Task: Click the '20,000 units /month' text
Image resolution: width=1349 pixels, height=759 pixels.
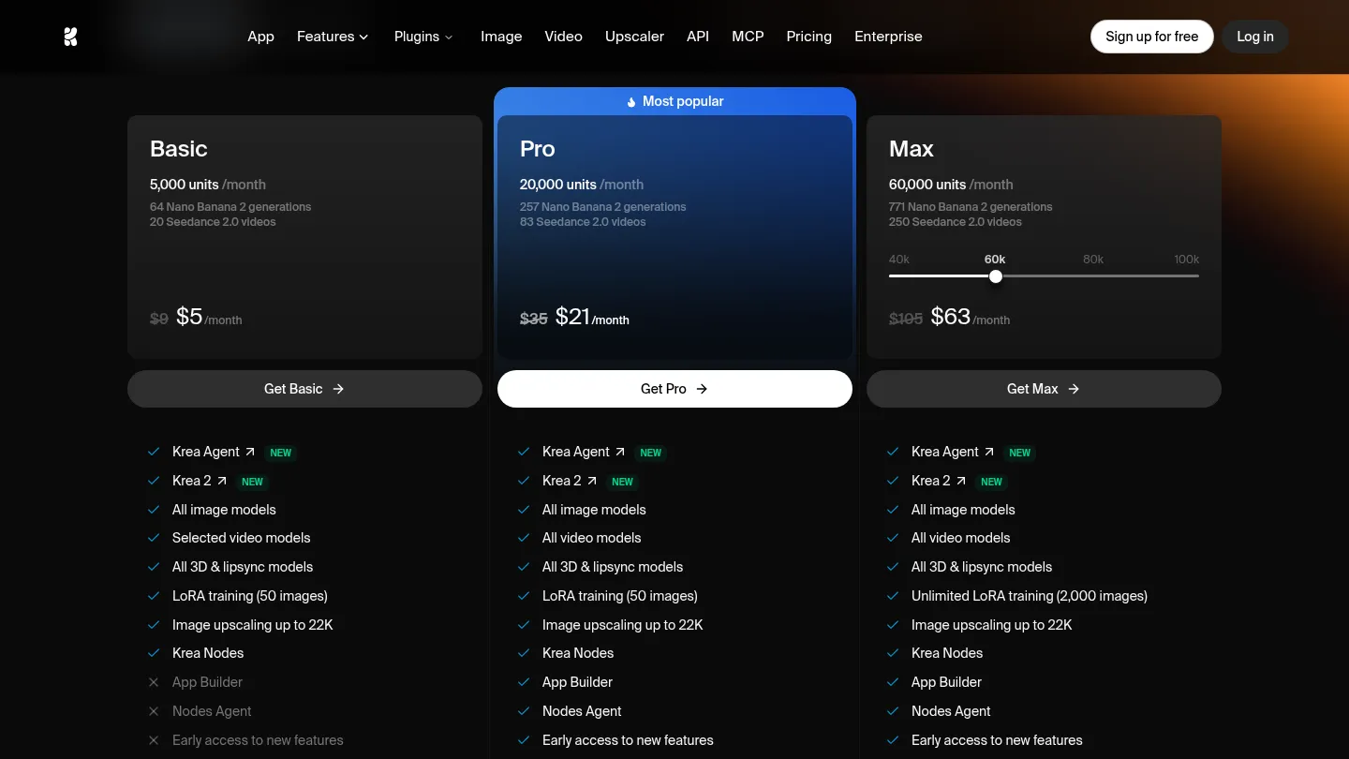Action: [582, 185]
